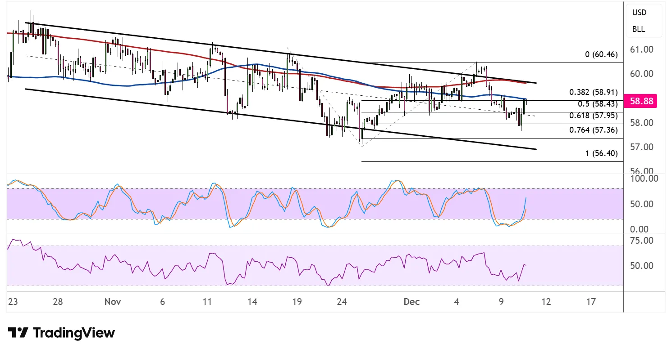Click the 58.88 current price tag
672x353 pixels.
[x=642, y=101]
